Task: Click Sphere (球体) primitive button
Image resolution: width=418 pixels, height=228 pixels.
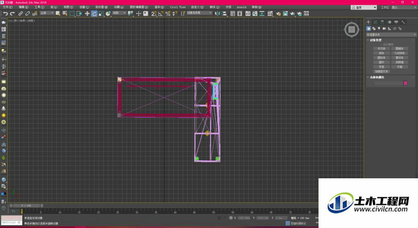Action: tap(382, 53)
